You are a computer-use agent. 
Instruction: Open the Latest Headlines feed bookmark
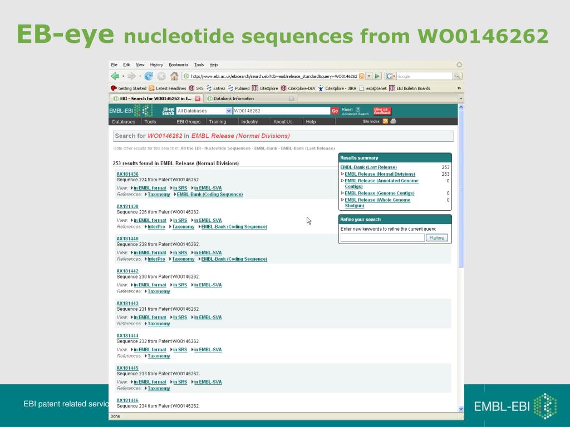pyautogui.click(x=167, y=88)
